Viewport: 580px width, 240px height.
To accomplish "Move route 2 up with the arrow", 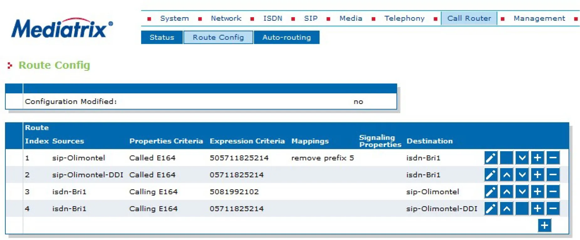I will pos(506,175).
